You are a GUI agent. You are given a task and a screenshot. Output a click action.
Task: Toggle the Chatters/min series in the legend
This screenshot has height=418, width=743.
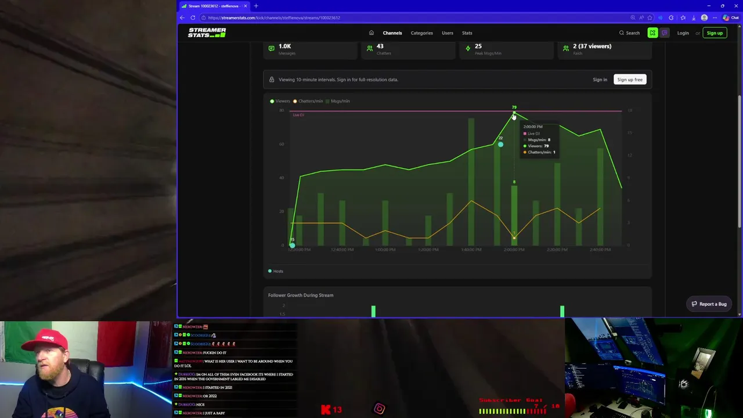308,101
